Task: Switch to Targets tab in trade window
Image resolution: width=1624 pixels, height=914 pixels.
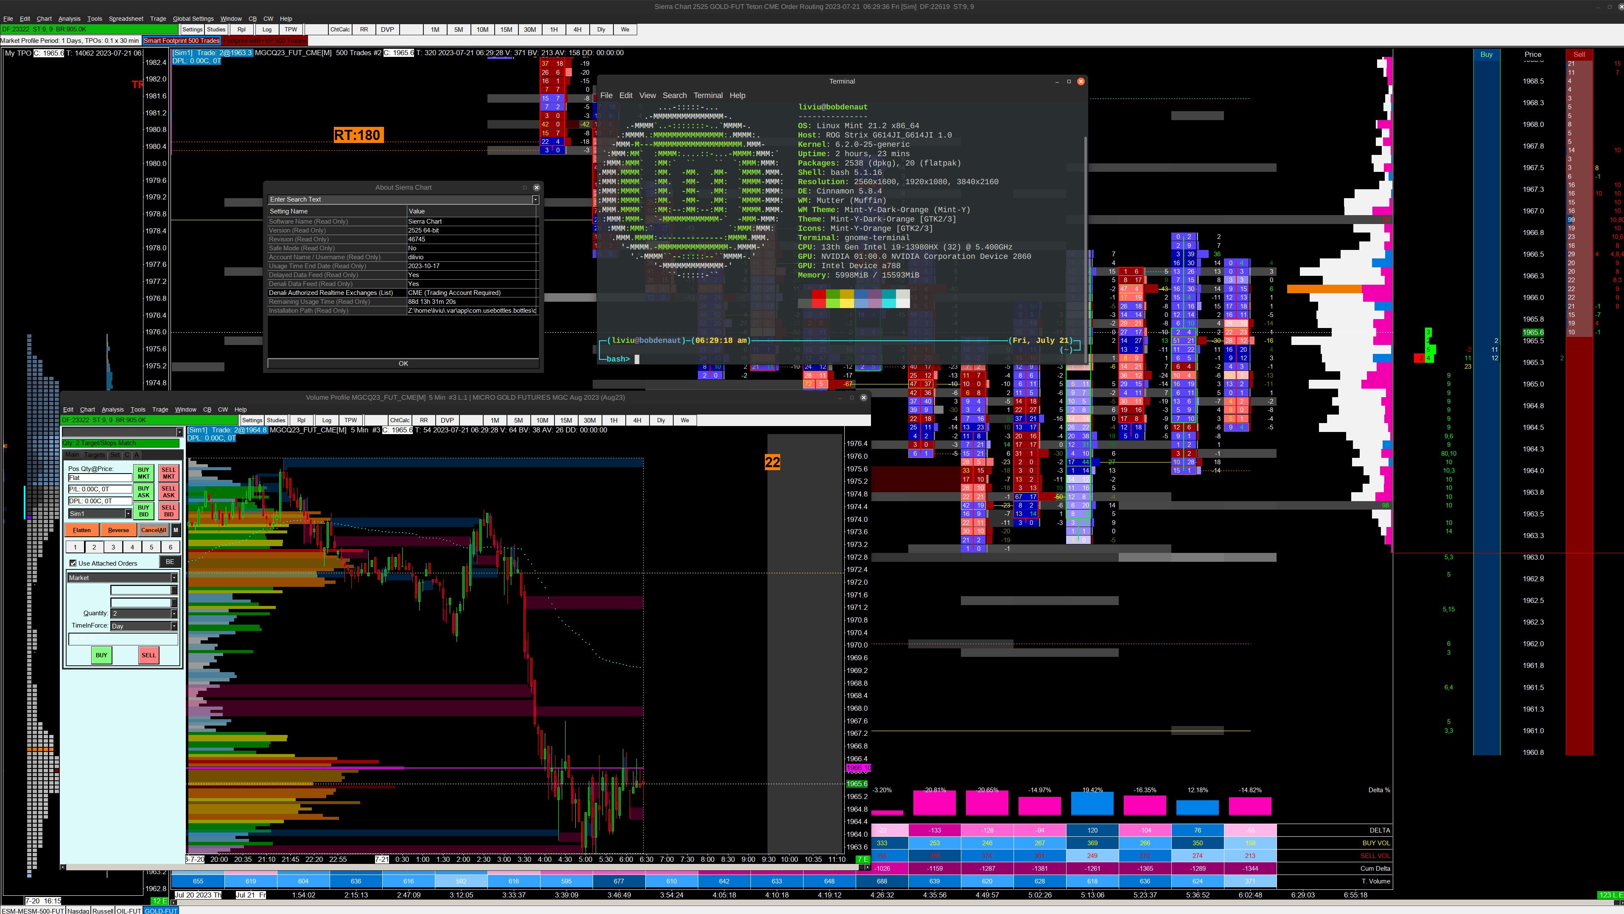Action: click(x=95, y=454)
